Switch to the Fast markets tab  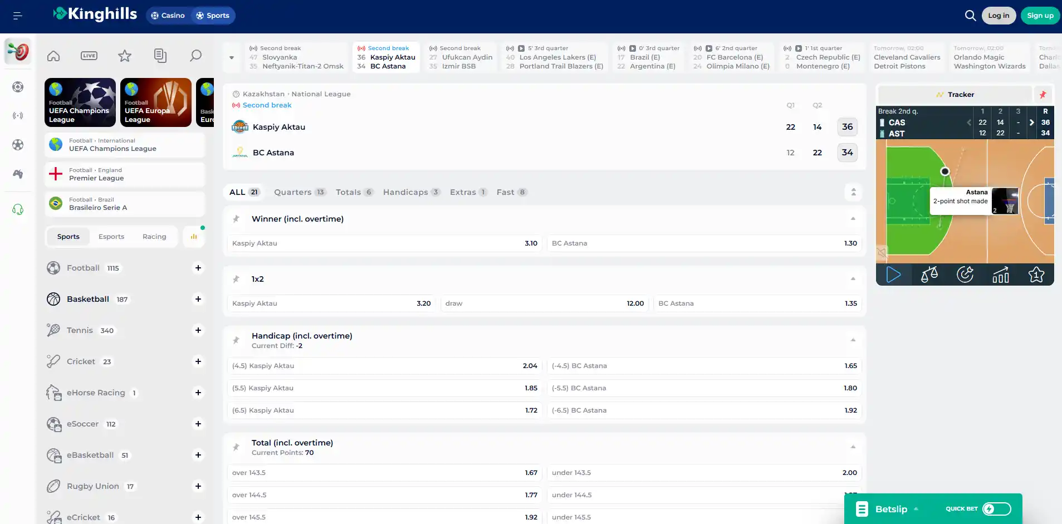point(511,192)
